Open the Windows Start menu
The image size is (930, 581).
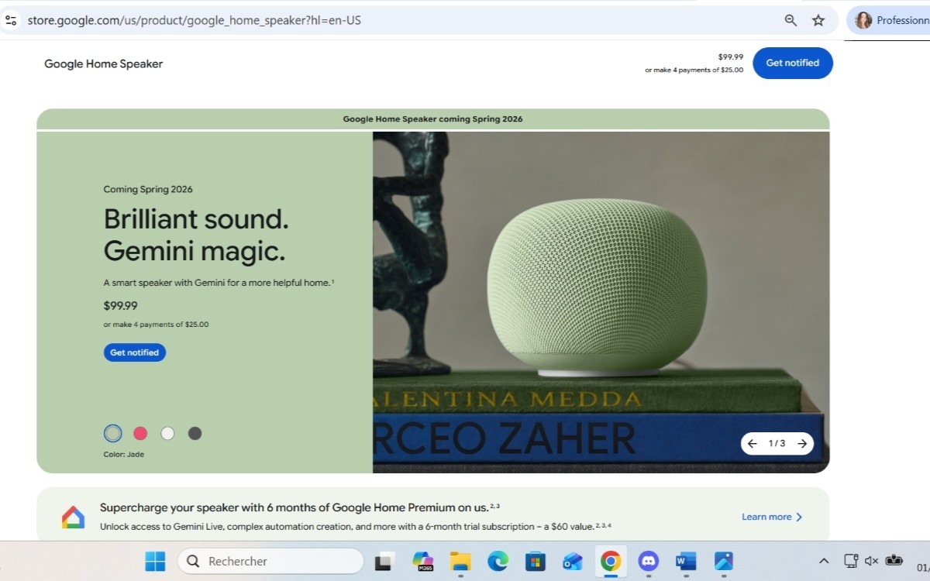pyautogui.click(x=155, y=561)
